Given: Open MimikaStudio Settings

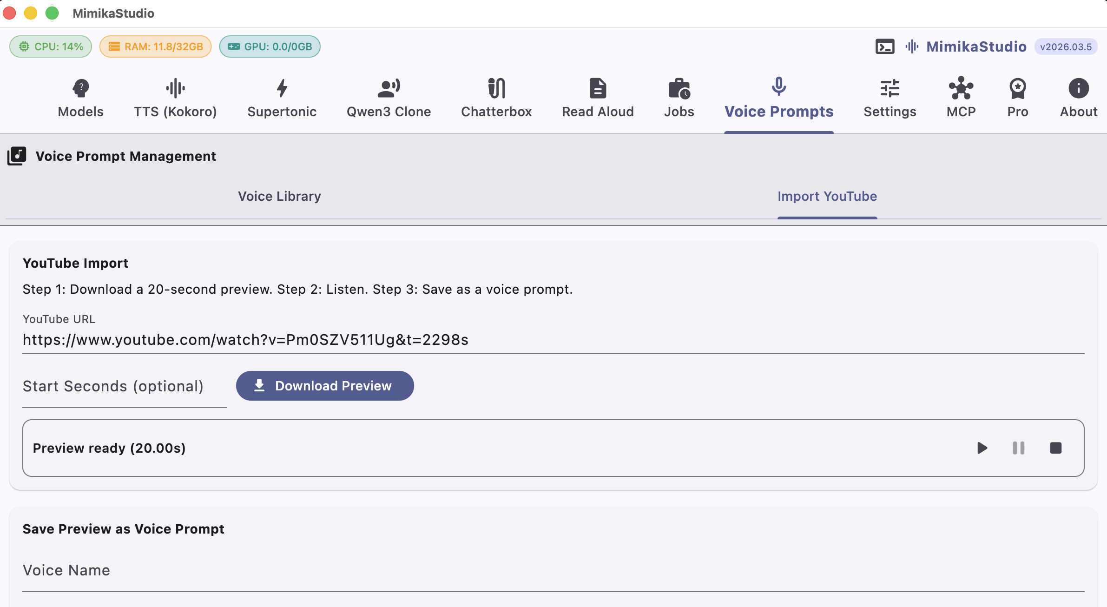Looking at the screenshot, I should point(890,98).
